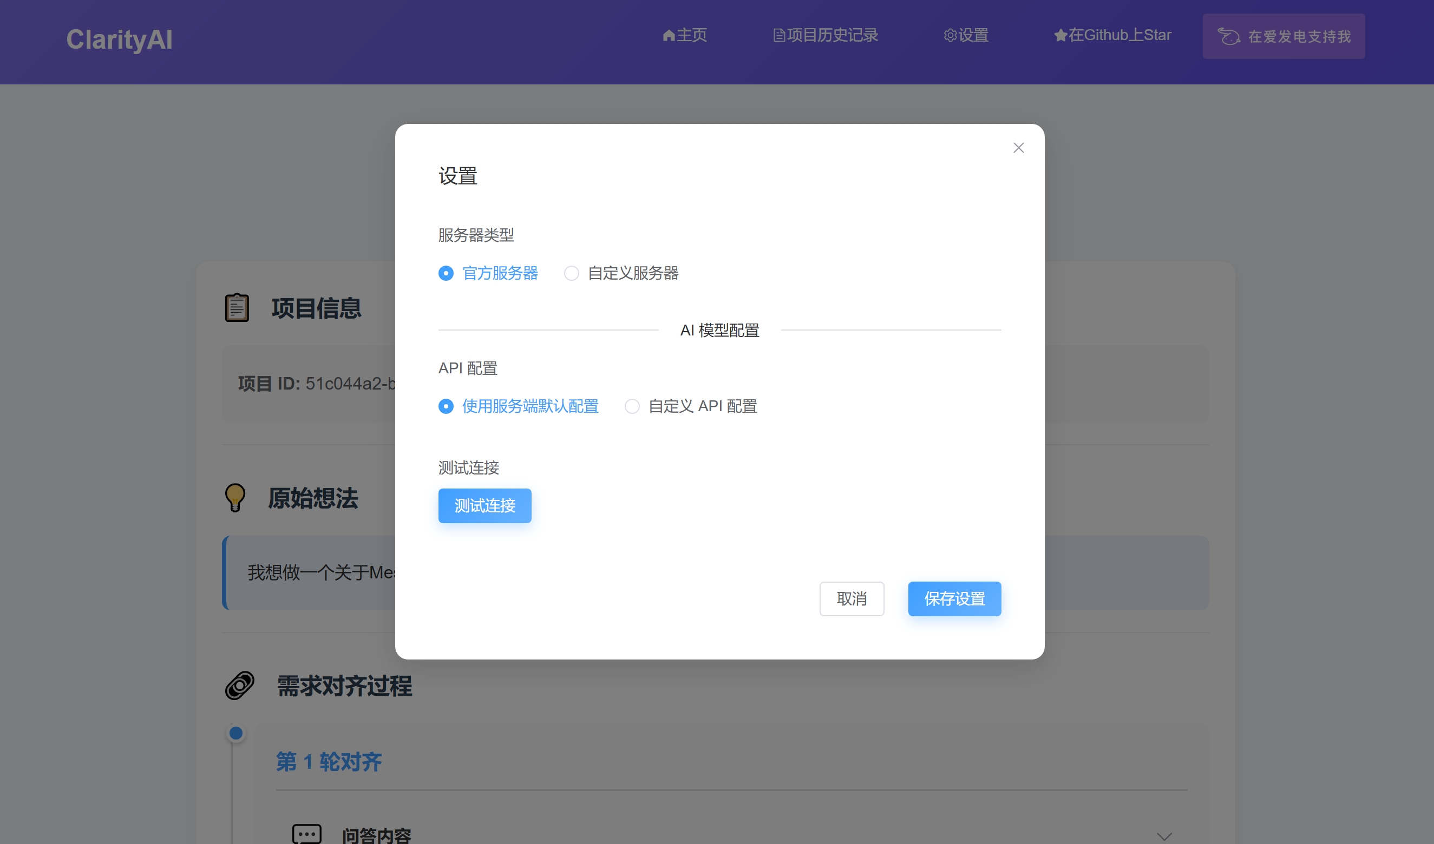Click the API 配置 label
The width and height of the screenshot is (1434, 844).
tap(468, 368)
